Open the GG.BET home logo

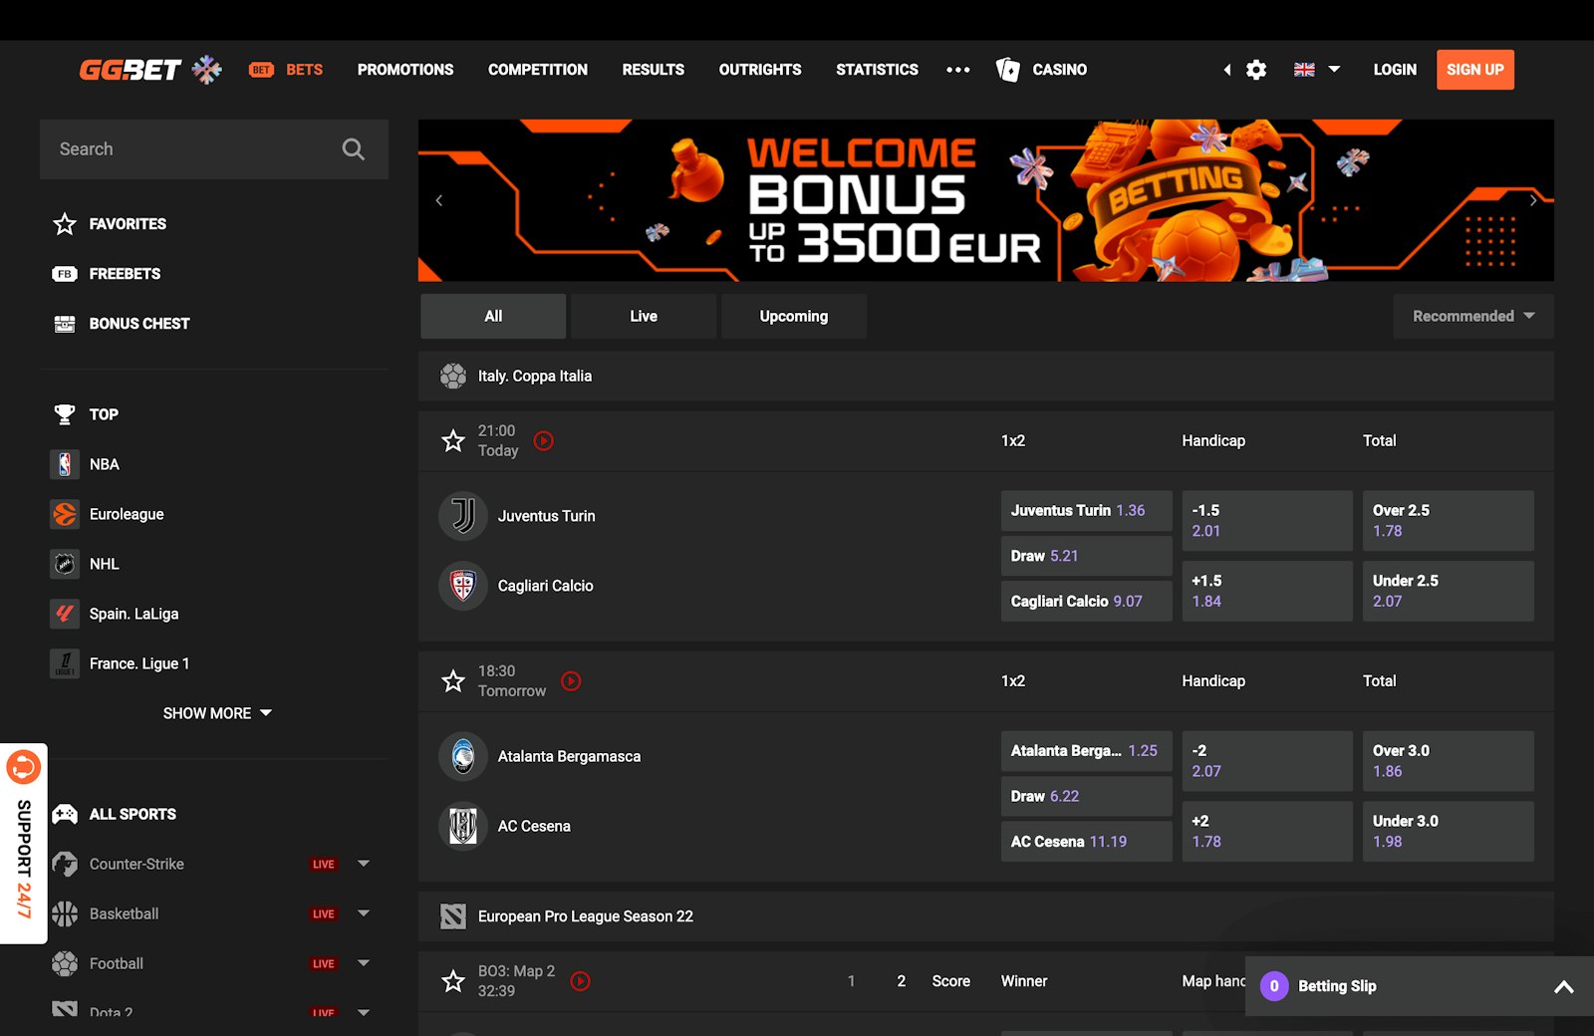pos(130,70)
